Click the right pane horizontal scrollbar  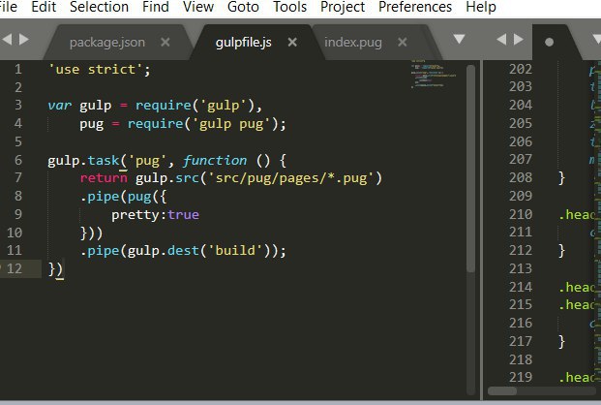pyautogui.click(x=502, y=390)
